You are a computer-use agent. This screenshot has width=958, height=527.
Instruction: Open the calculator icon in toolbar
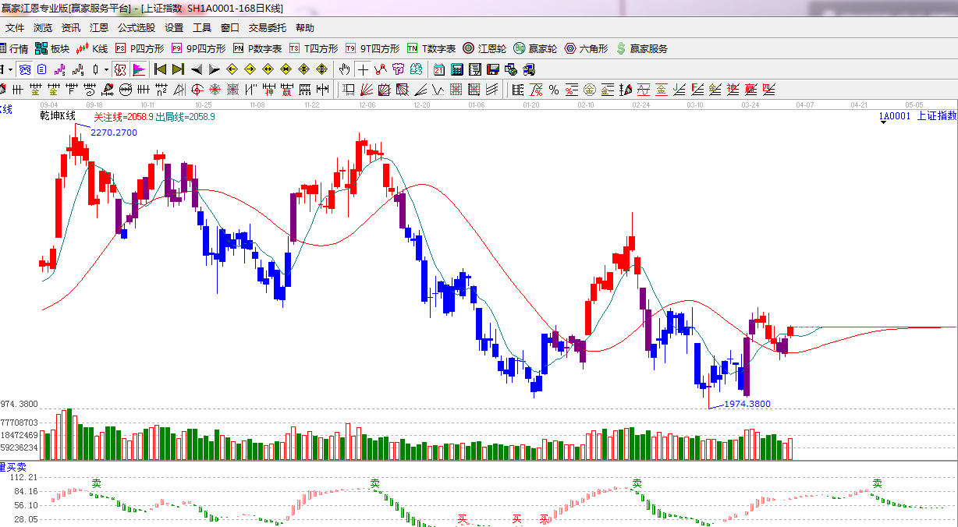click(457, 69)
